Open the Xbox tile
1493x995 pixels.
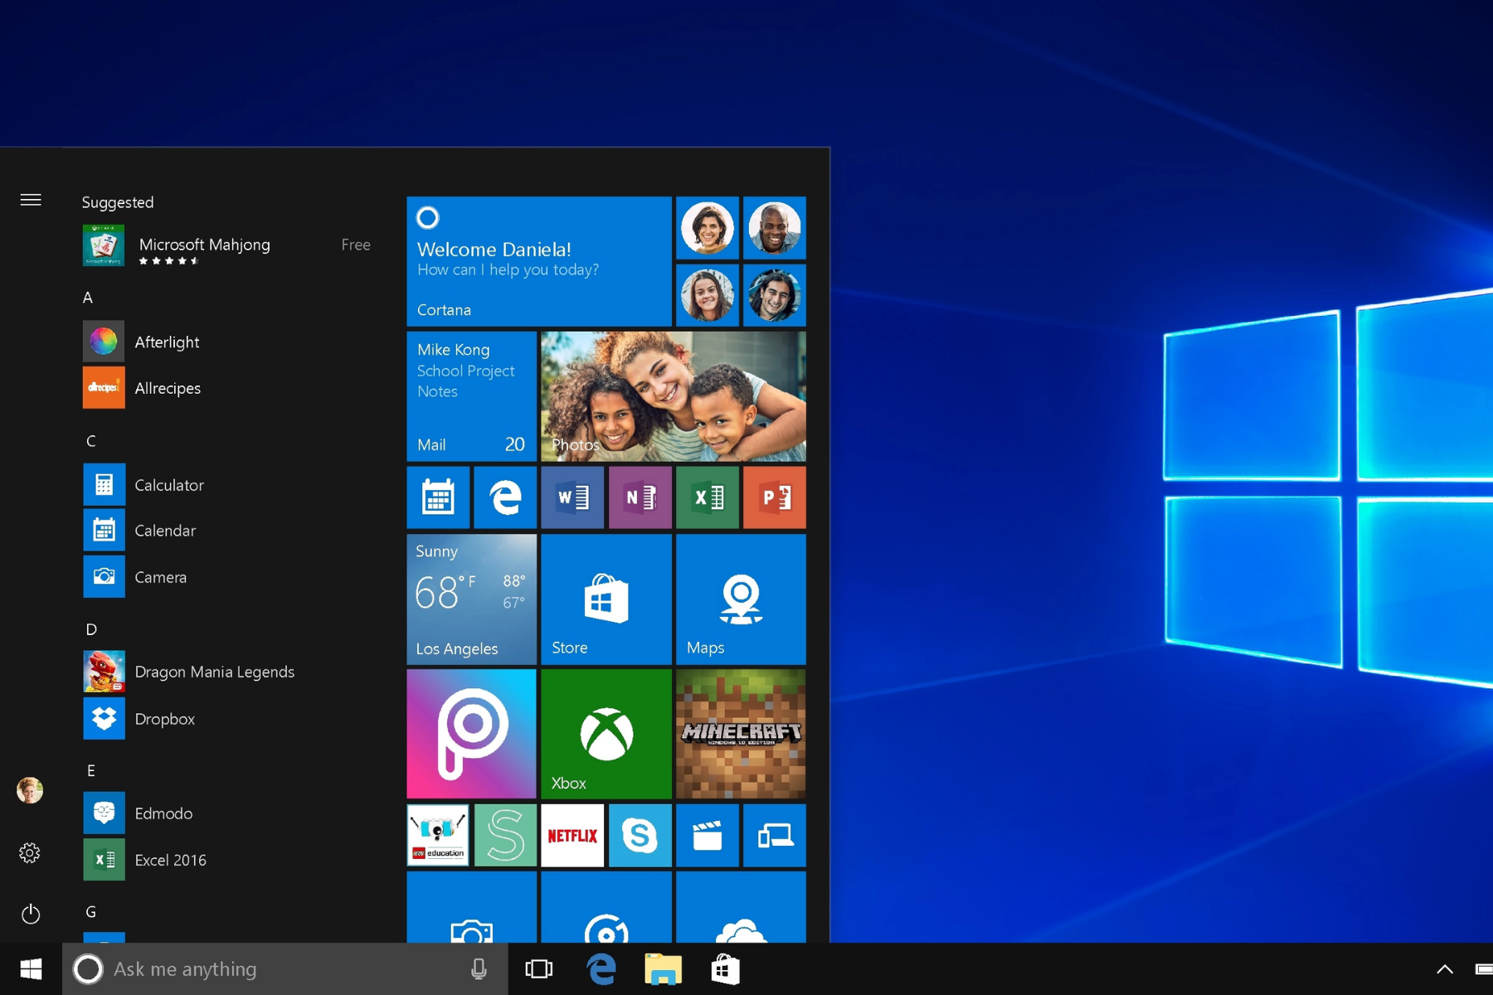[x=605, y=734]
